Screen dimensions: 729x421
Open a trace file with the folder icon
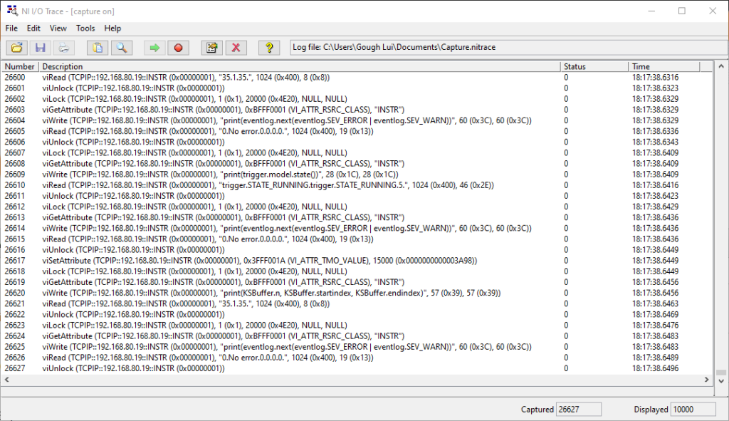[17, 48]
